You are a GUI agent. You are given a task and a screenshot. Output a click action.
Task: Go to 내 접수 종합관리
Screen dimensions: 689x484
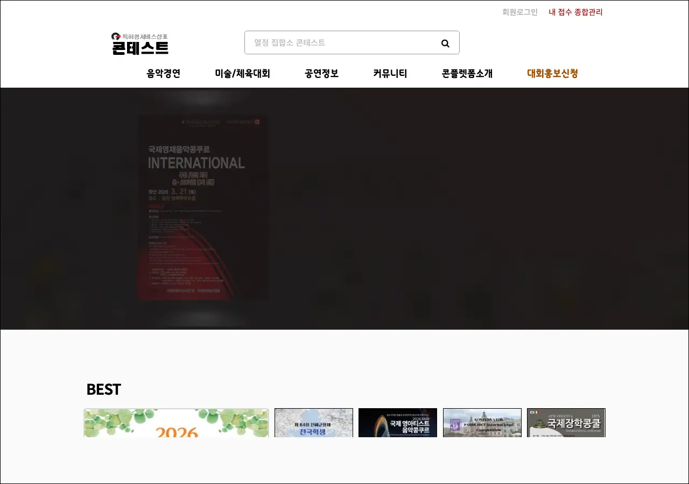click(575, 12)
